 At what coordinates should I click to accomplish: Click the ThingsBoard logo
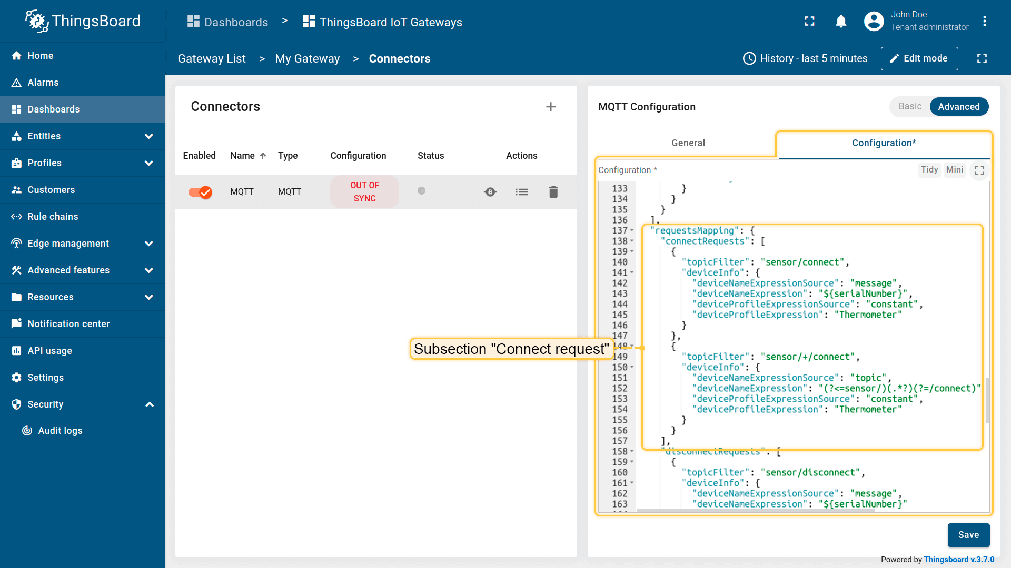pos(83,21)
